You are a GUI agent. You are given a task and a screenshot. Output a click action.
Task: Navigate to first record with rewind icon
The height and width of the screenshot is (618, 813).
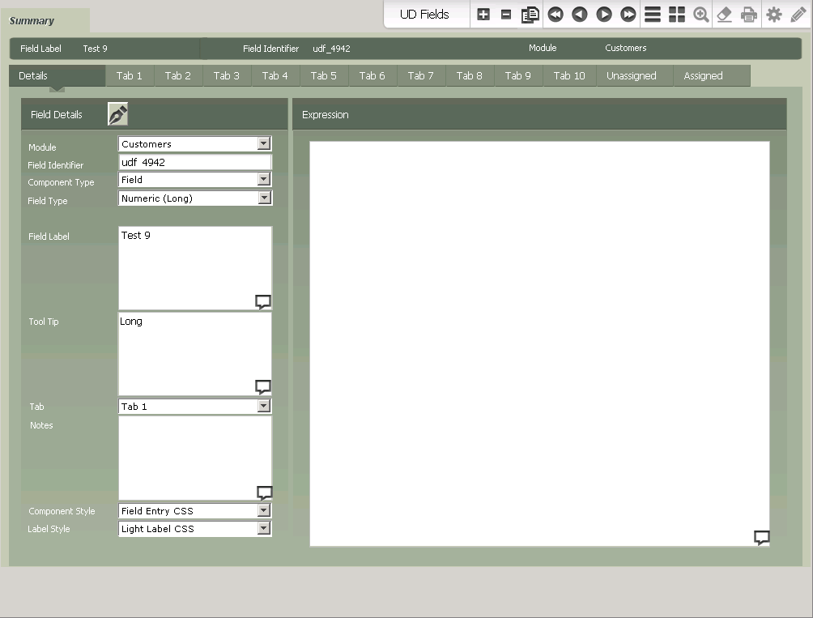click(x=555, y=14)
